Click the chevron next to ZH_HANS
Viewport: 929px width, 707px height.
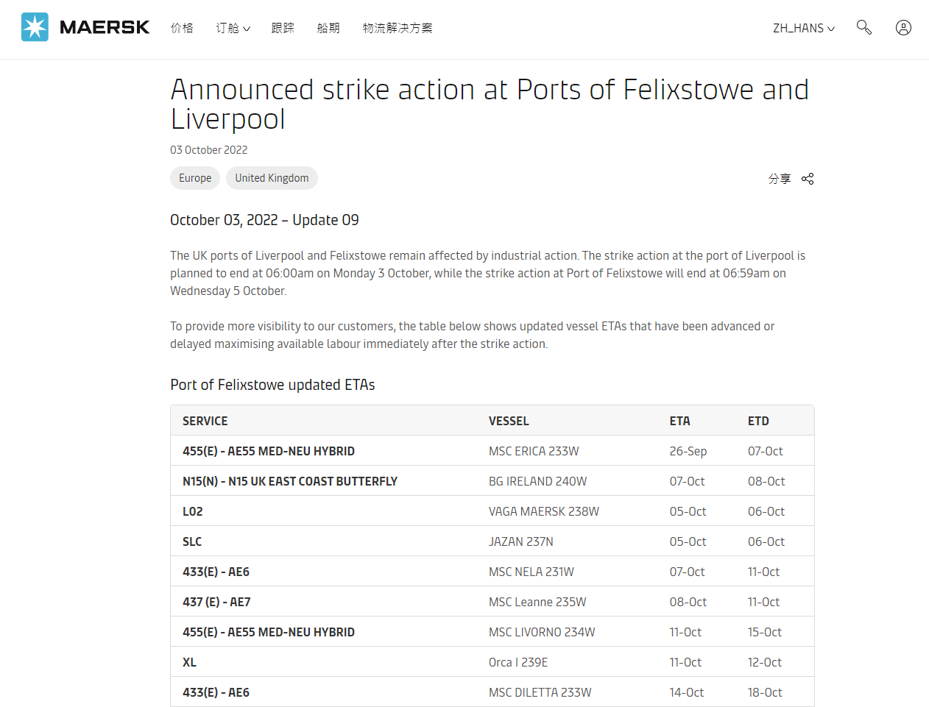tap(831, 29)
